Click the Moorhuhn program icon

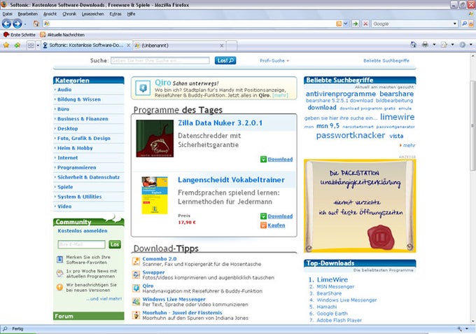pyautogui.click(x=136, y=315)
